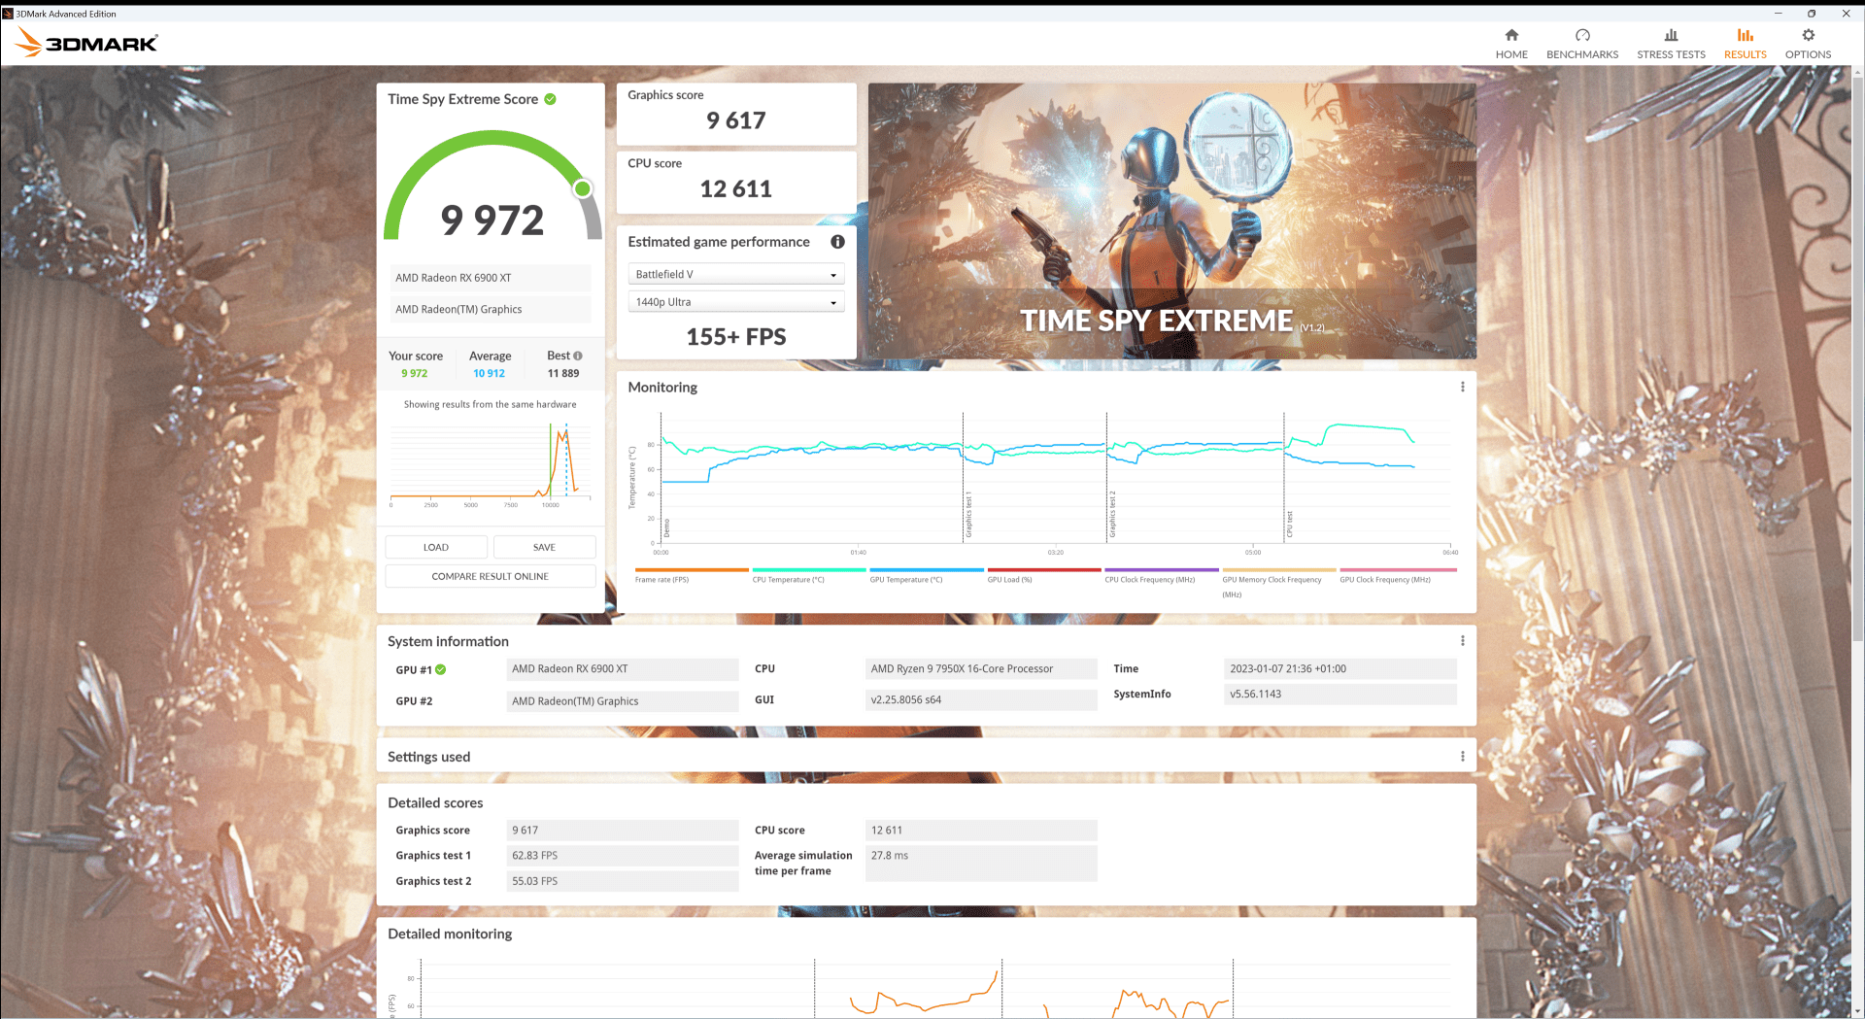Click the CPU score 12 611 card
Image resolution: width=1865 pixels, height=1019 pixels.
point(736,183)
